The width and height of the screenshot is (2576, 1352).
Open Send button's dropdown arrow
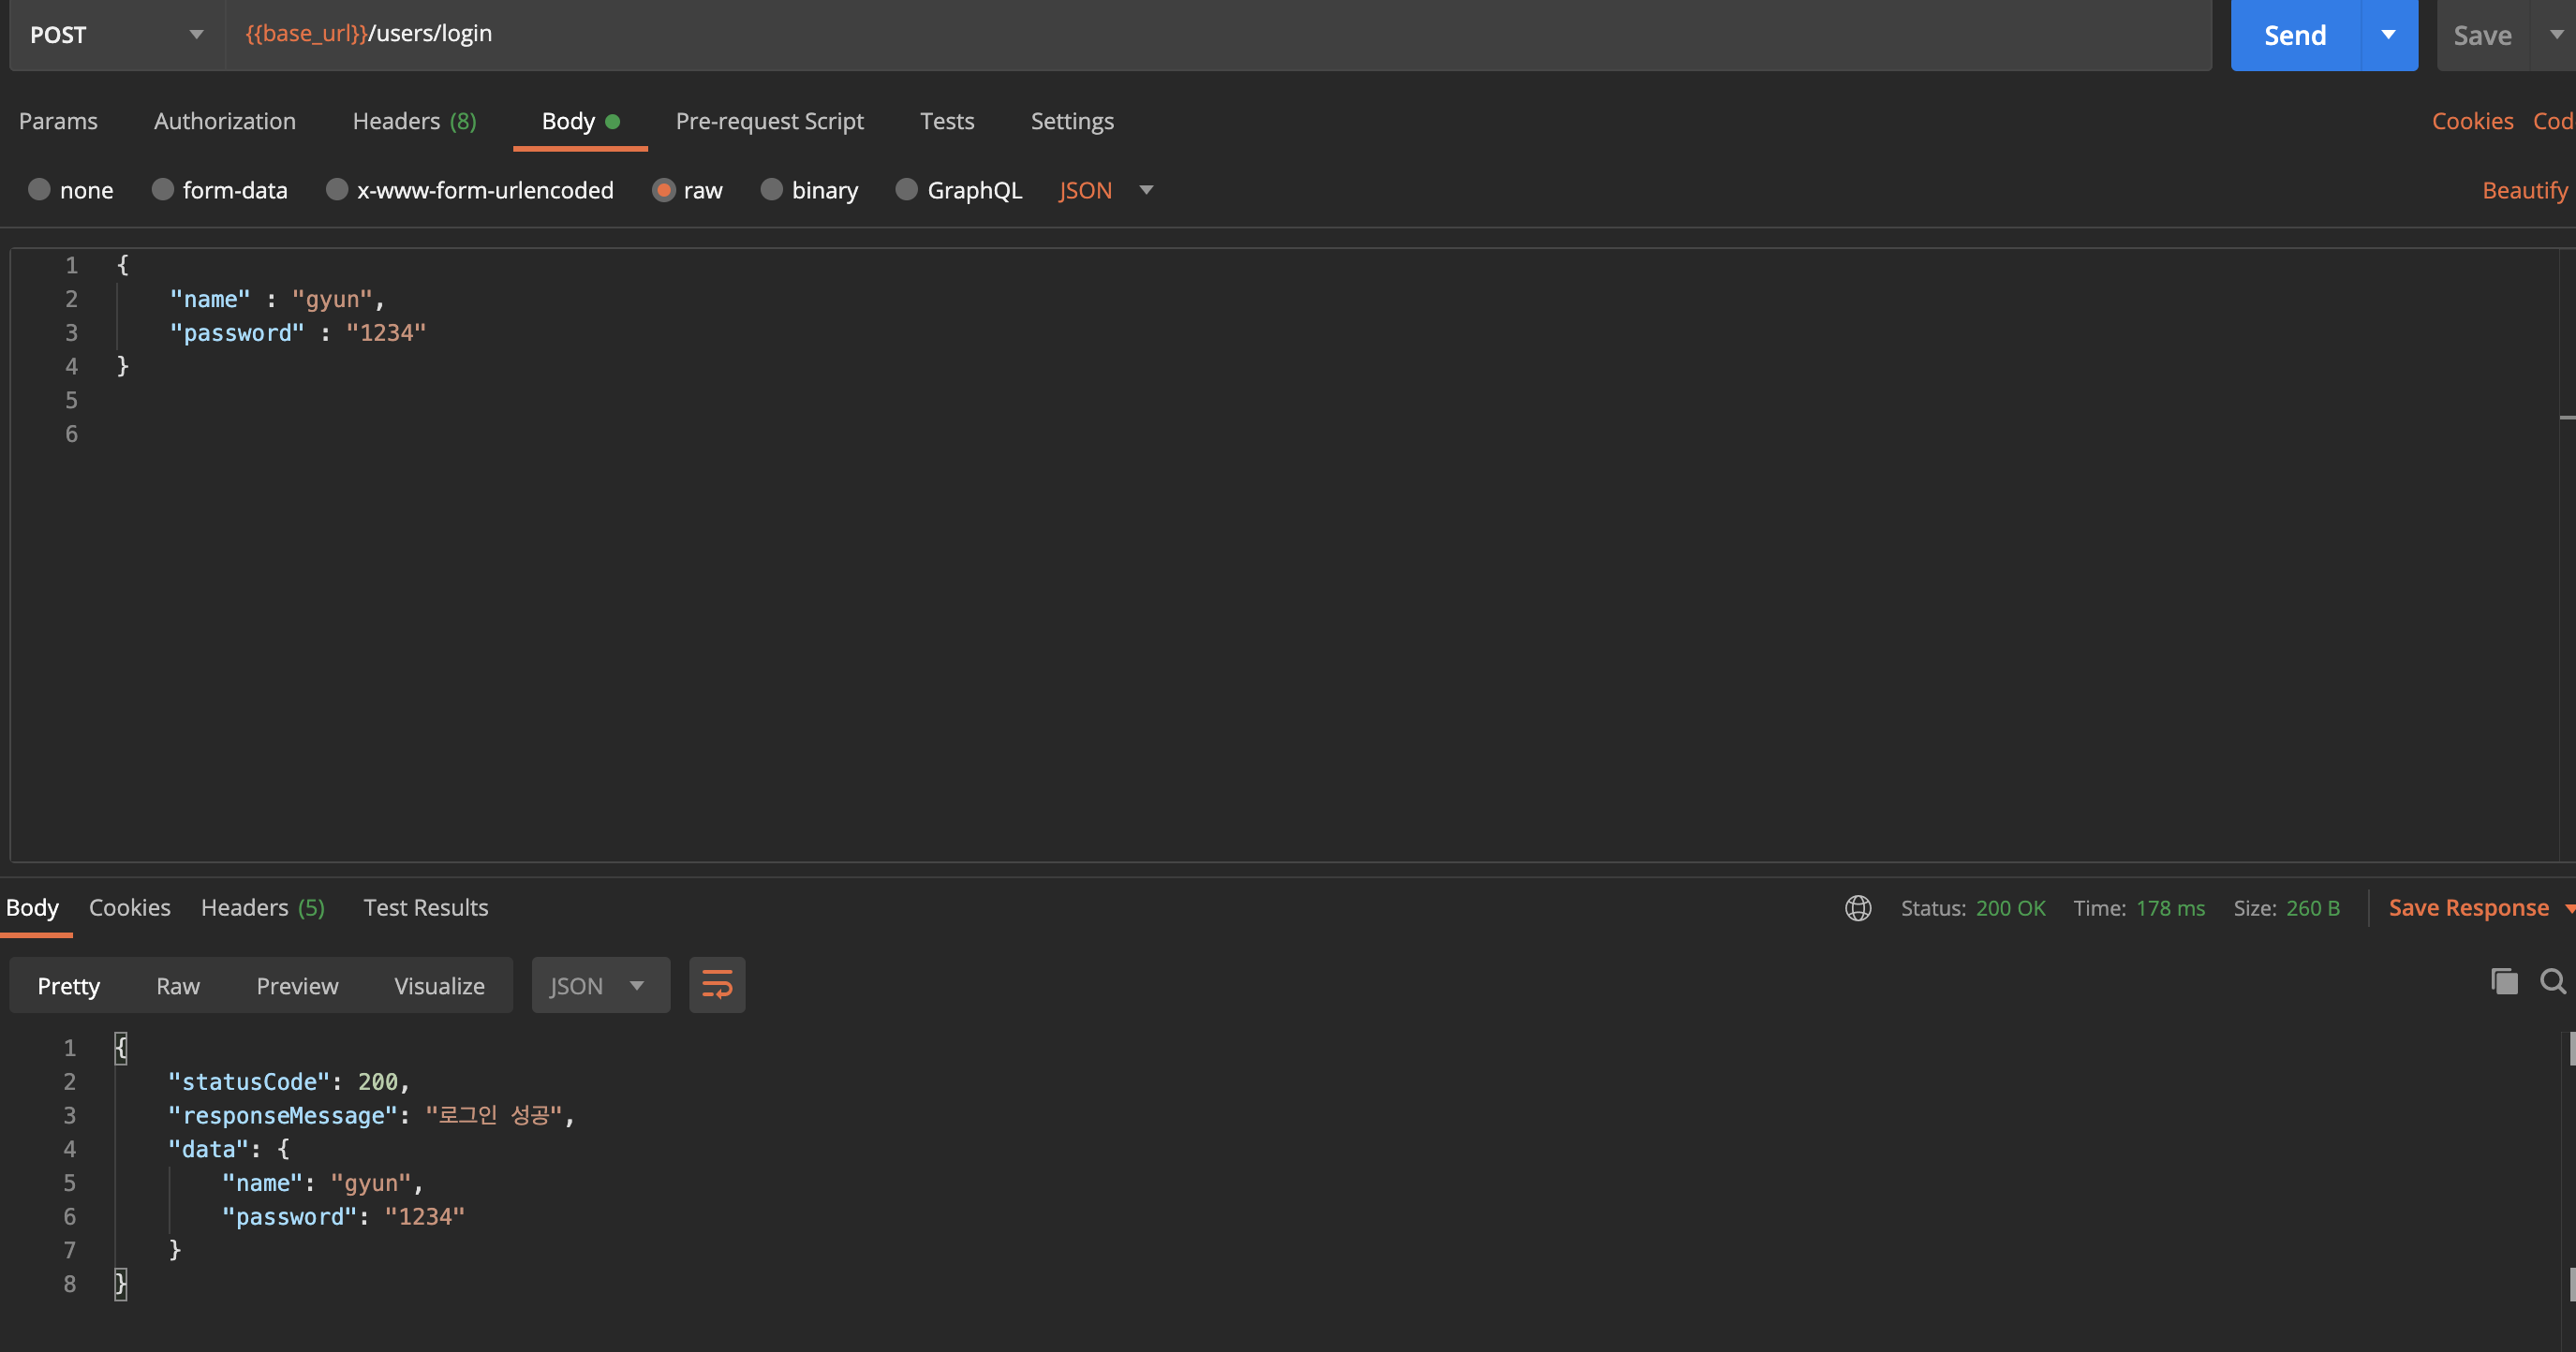point(2388,35)
